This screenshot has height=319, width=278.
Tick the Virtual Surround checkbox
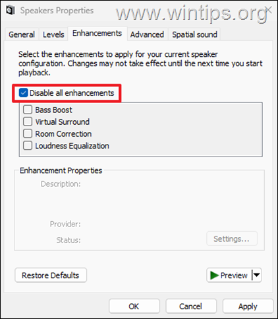28,122
